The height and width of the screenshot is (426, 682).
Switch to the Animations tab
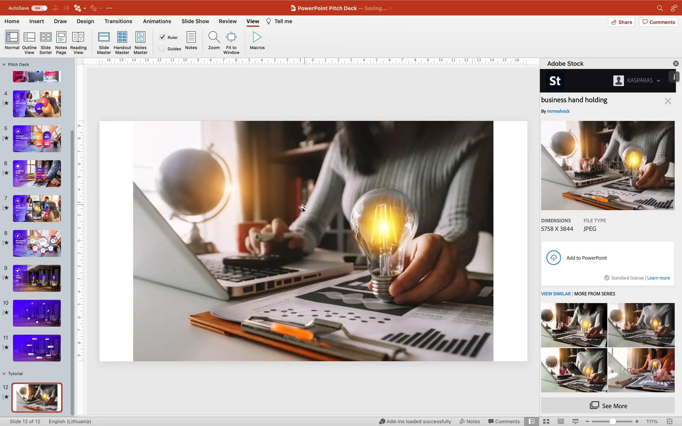pos(157,21)
